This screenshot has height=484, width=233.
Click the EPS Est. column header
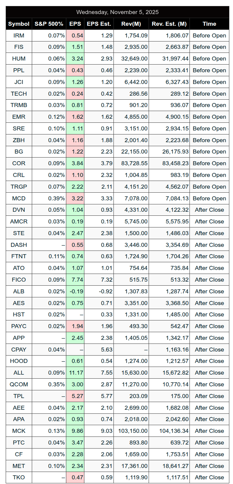pyautogui.click(x=99, y=24)
